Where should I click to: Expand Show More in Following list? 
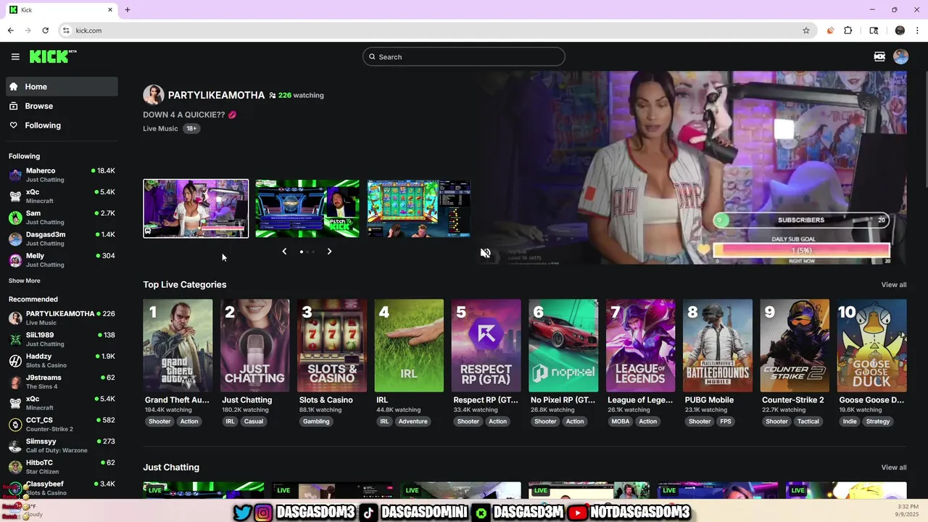[x=25, y=281]
